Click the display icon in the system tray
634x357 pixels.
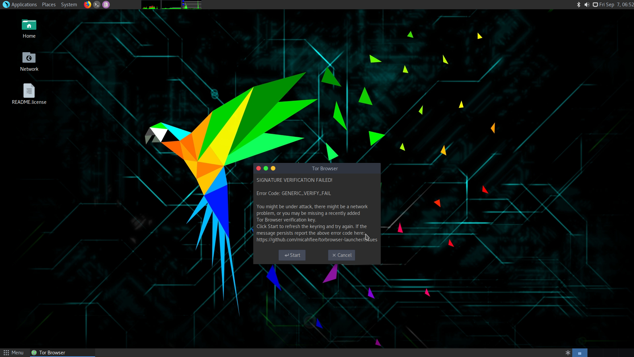tap(595, 5)
